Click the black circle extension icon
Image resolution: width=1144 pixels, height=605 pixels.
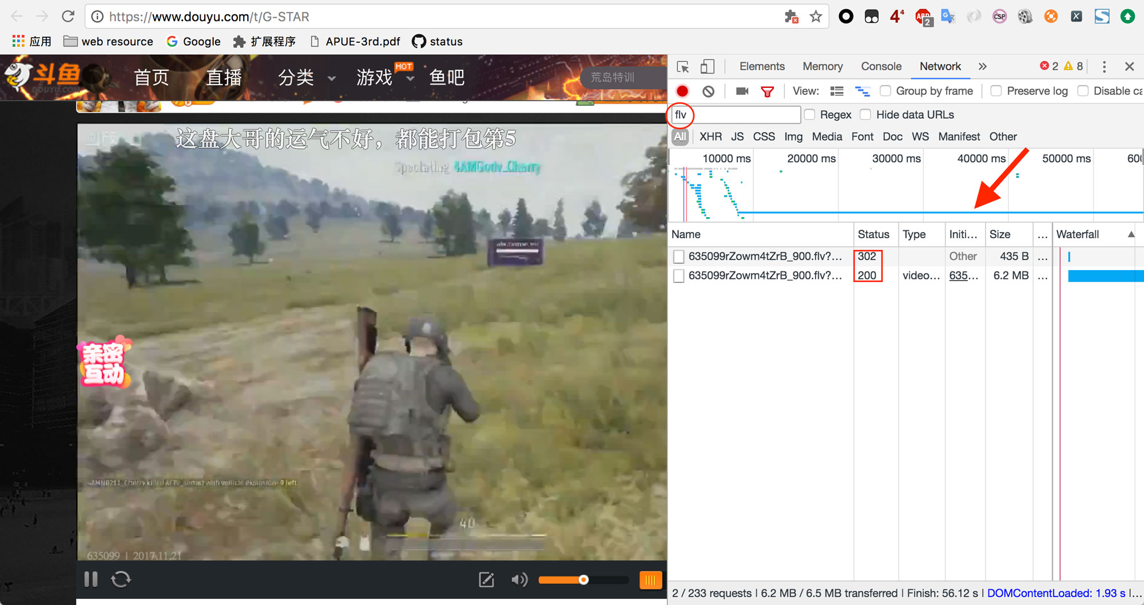pos(846,17)
